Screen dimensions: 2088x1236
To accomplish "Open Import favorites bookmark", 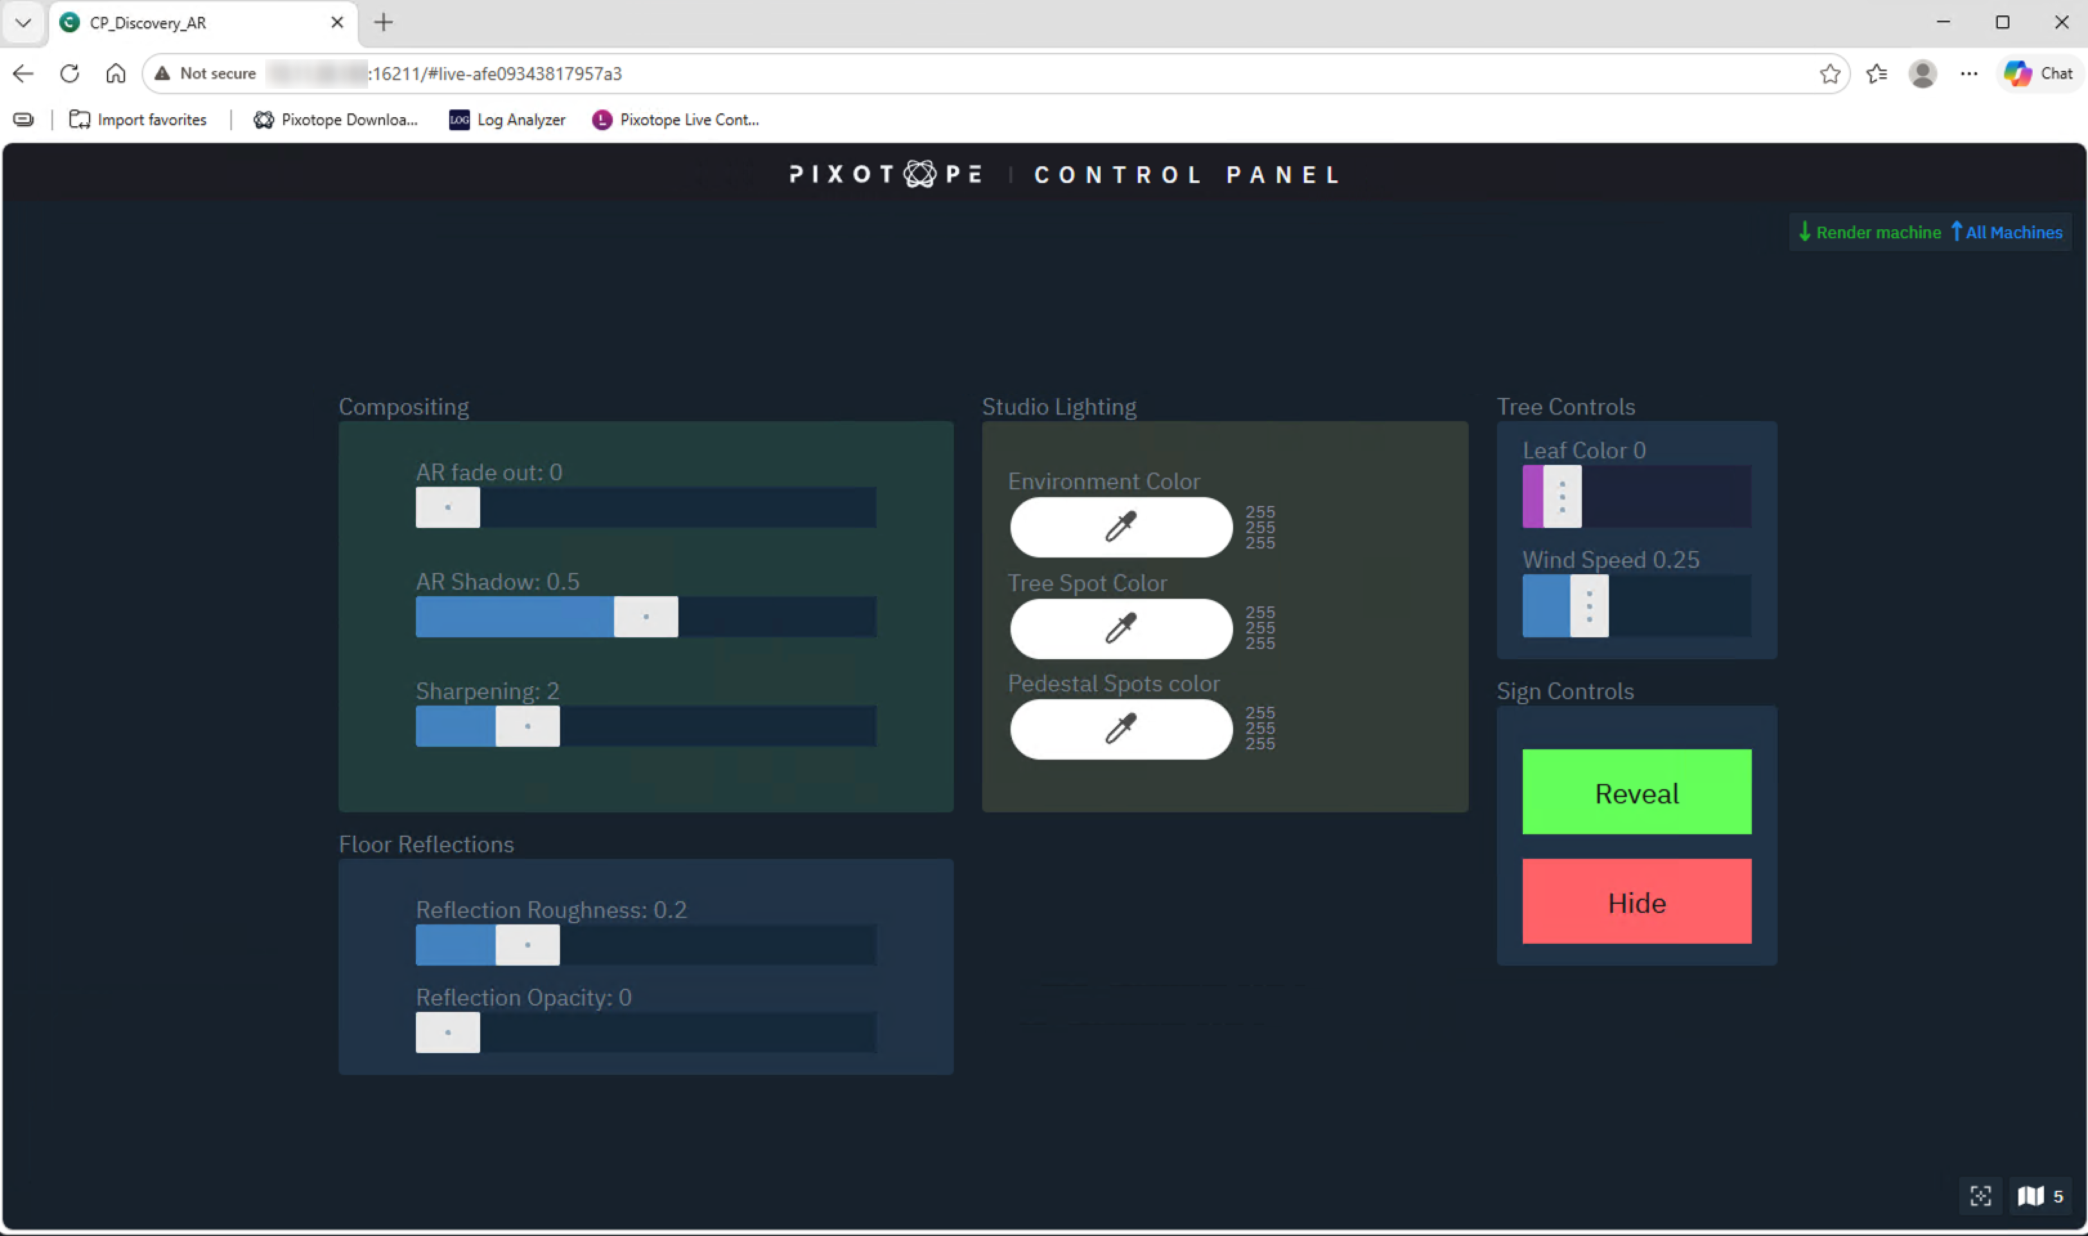I will tap(138, 120).
